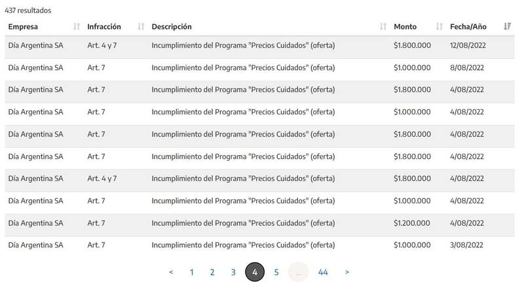Click the Fecha/Año header label

(x=468, y=27)
